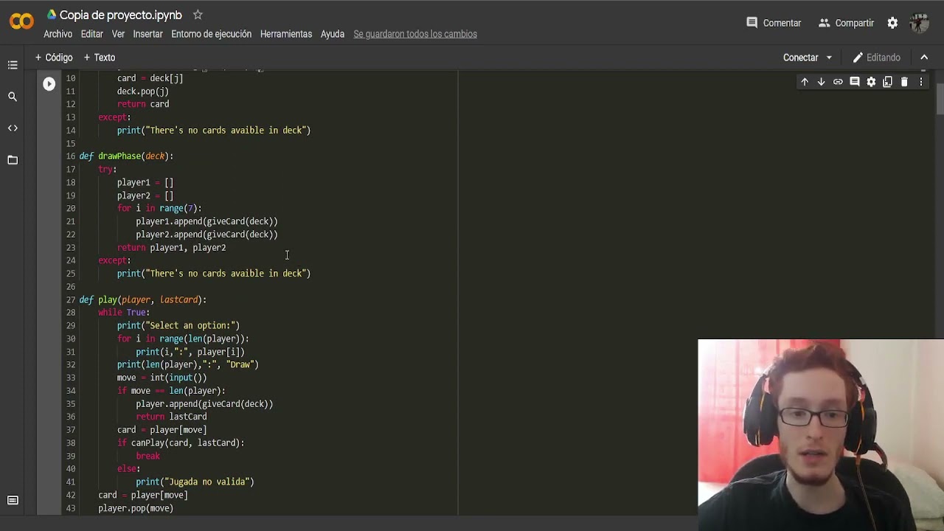Delete the cell with trash icon
The width and height of the screenshot is (944, 531).
(x=904, y=82)
